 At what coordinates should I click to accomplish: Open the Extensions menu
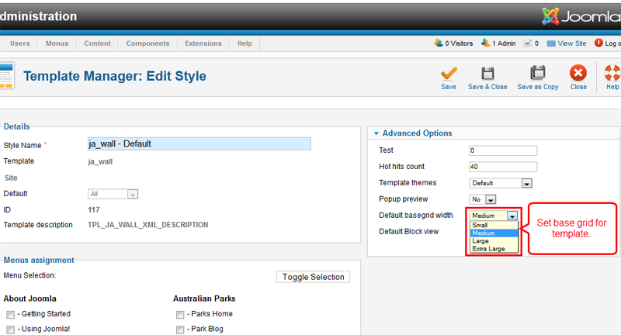(203, 43)
